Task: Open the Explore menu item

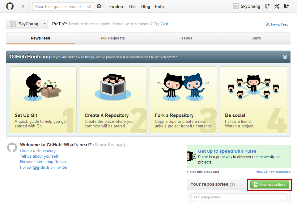Action: (117, 6)
